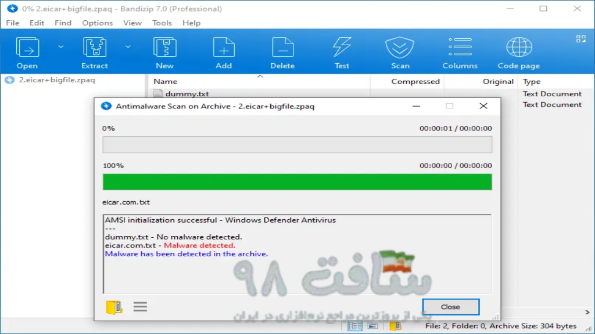The height and width of the screenshot is (334, 595).
Task: Select 2.eicar+bigfile.zpaq in the tree
Action: coord(57,80)
